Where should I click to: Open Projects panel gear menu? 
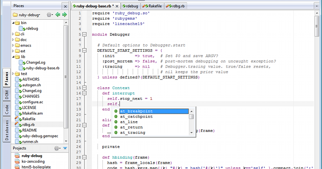(57, 148)
